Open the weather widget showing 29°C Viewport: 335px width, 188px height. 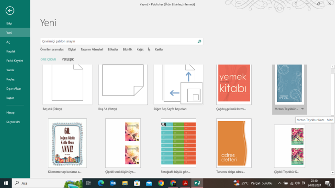(x=253, y=183)
